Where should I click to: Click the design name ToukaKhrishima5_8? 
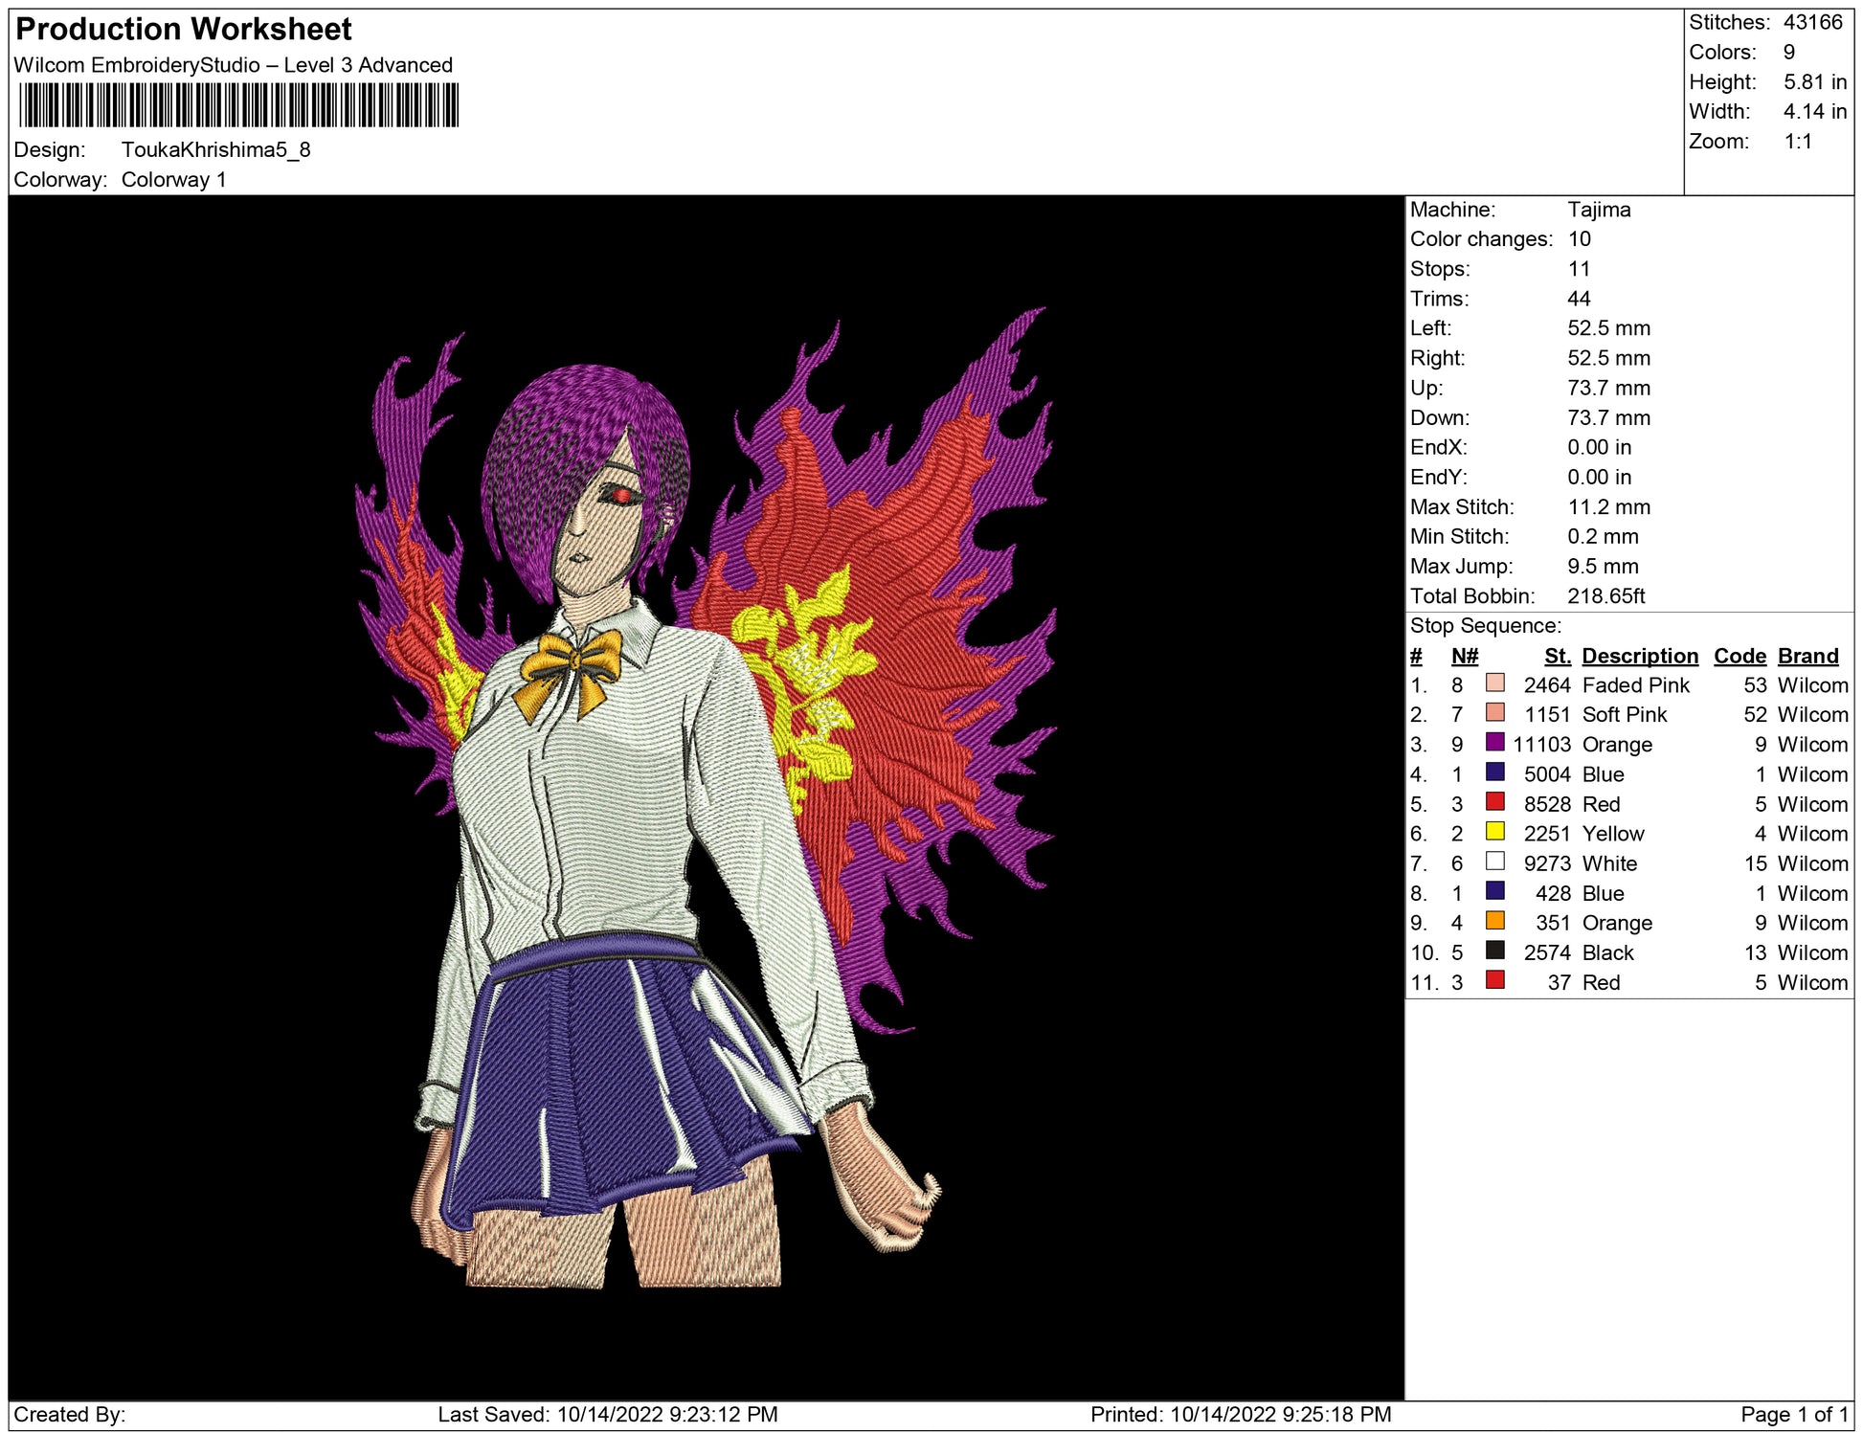pyautogui.click(x=215, y=150)
